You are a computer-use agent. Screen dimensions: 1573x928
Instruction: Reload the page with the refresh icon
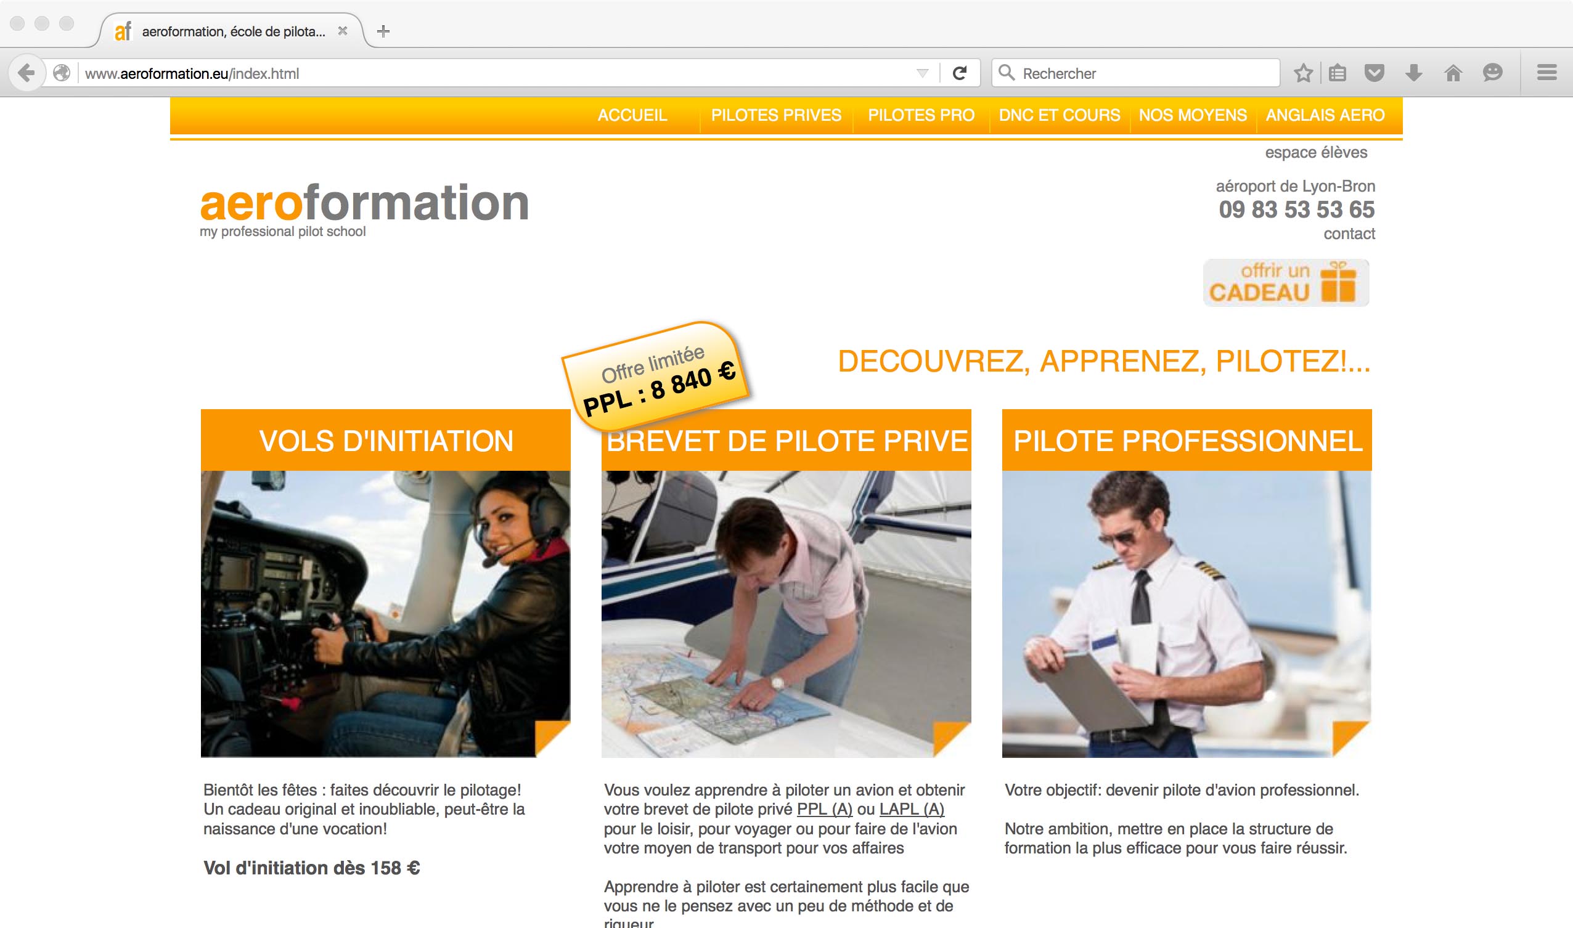coord(960,73)
